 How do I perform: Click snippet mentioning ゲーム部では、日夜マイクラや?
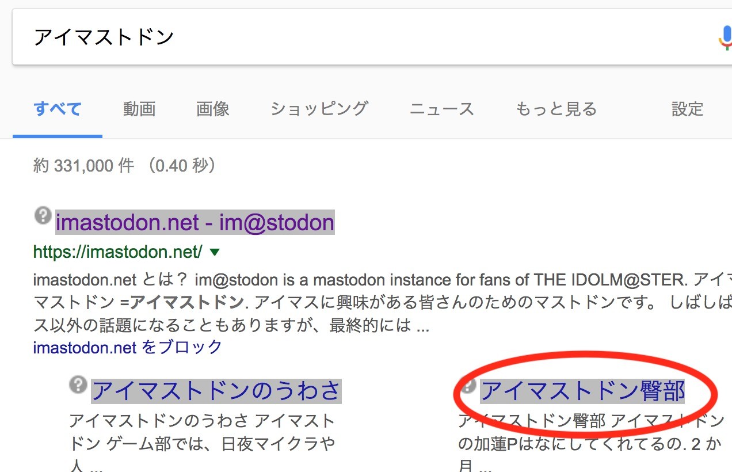point(201,444)
